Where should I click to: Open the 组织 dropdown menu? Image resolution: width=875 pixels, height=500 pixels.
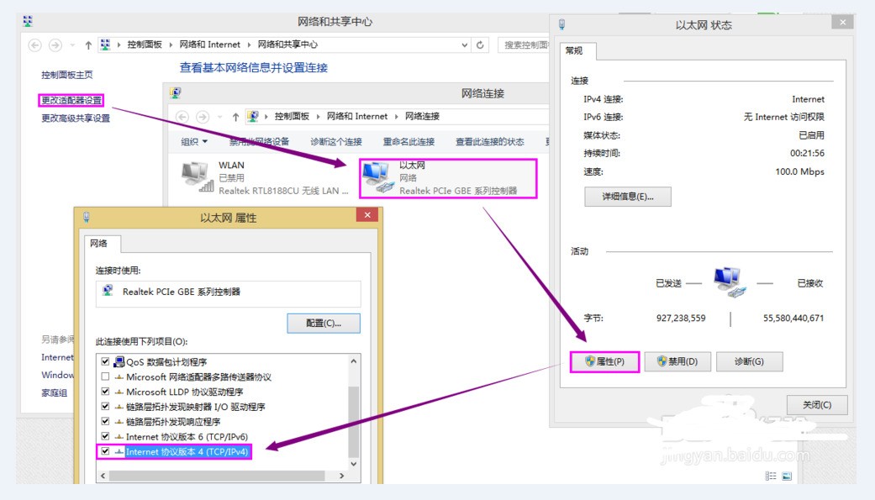point(195,141)
